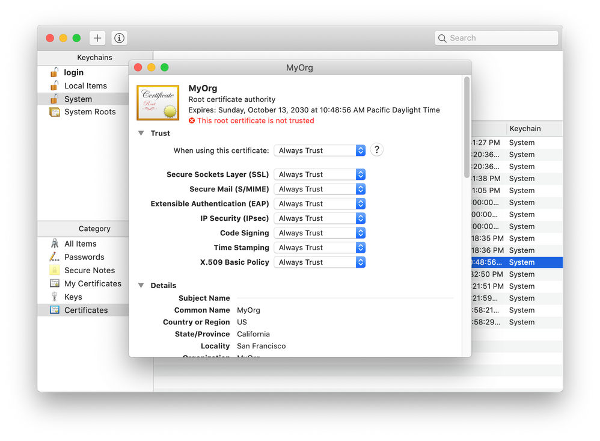The width and height of the screenshot is (600, 441).
Task: Click the trust help question mark button
Action: 376,149
